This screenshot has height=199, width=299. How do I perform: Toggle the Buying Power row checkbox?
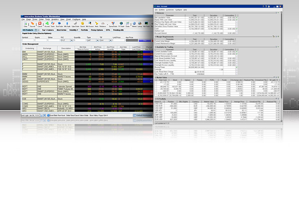pyautogui.click(x=237, y=67)
